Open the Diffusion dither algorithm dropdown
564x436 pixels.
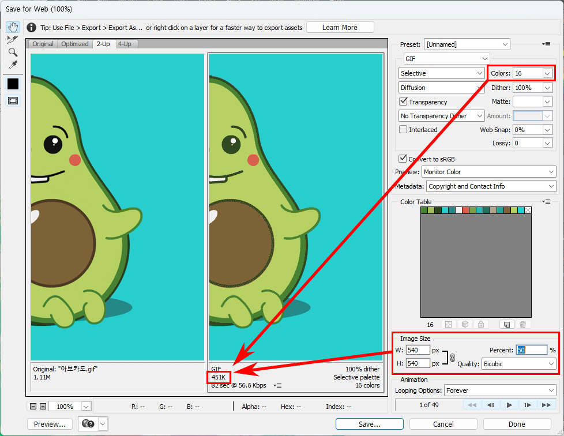click(x=441, y=88)
